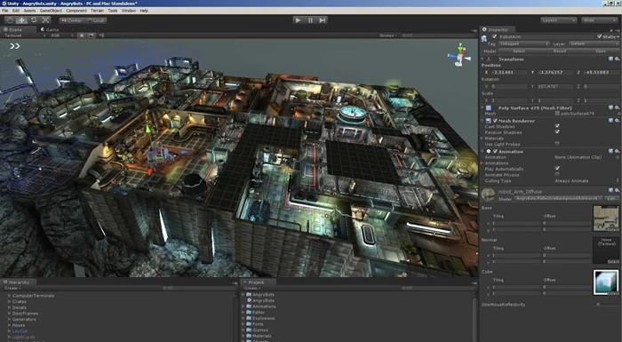The width and height of the screenshot is (622, 342).
Task: Open the Layout dropdown in toolbar
Action: point(600,20)
